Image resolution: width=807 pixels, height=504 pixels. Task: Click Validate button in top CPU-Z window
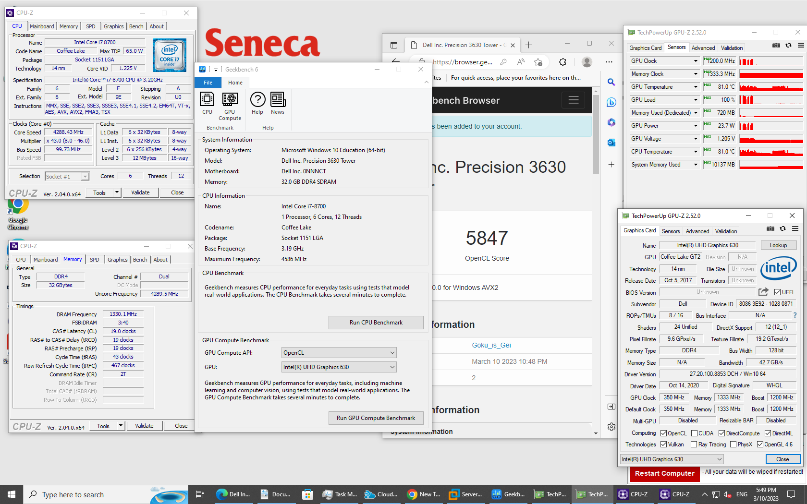140,192
